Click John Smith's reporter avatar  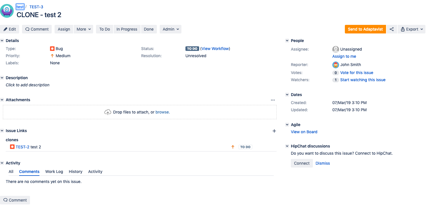click(336, 65)
